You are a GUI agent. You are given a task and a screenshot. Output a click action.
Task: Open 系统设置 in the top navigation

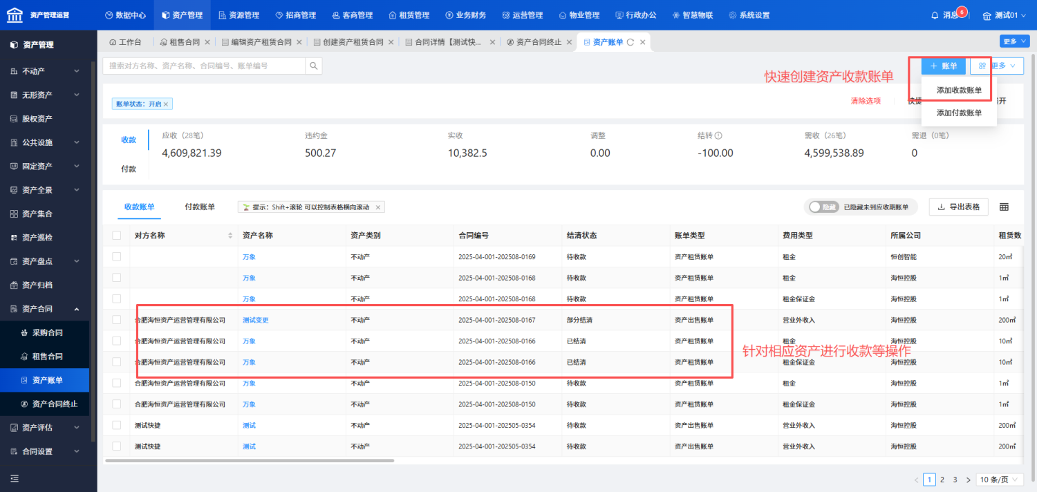tap(749, 15)
